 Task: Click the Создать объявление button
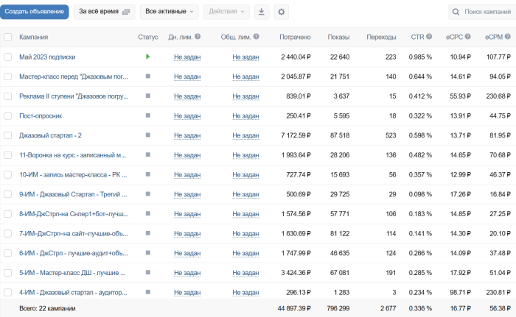pyautogui.click(x=34, y=12)
